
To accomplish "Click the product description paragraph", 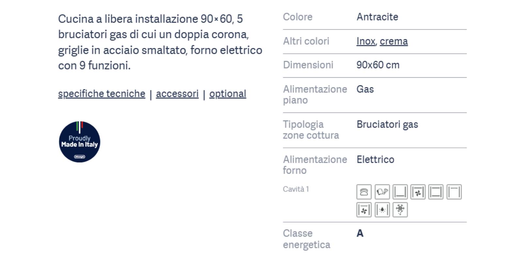I will coord(160,42).
